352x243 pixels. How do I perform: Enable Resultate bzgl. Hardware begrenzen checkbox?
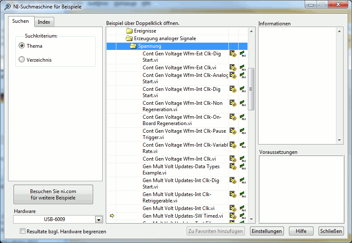22,231
